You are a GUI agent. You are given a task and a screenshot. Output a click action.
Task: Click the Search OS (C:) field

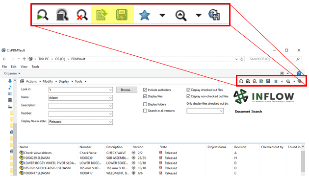click(275, 59)
